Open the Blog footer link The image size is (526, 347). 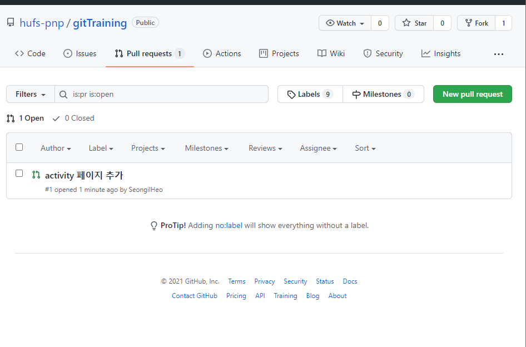tap(312, 296)
